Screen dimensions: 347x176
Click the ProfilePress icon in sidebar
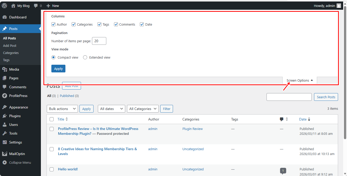5,96
